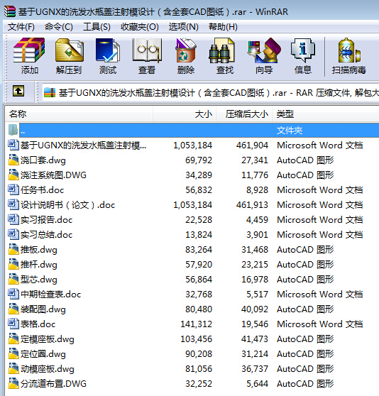The height and width of the screenshot is (396, 379).
Task: Click the 查找 (Find) binoculars icon
Action: pos(222,50)
